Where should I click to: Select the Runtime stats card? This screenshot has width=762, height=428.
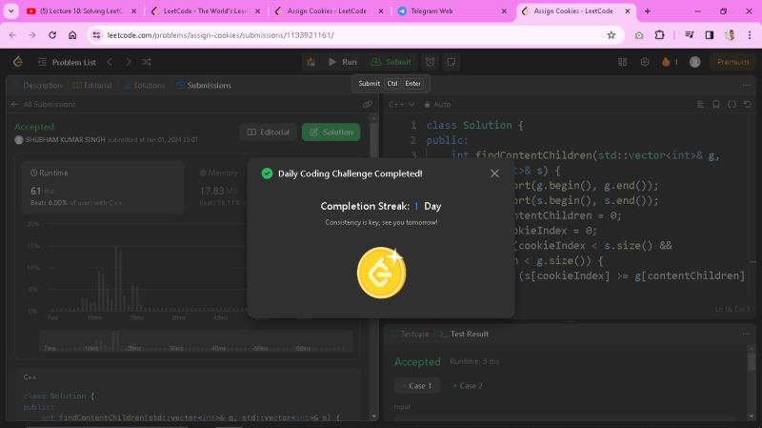pos(103,187)
